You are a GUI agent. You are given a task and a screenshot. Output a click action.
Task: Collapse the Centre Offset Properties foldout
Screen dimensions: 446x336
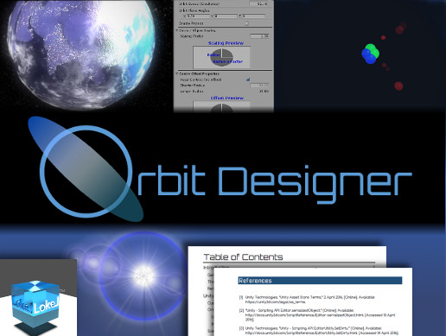(177, 73)
